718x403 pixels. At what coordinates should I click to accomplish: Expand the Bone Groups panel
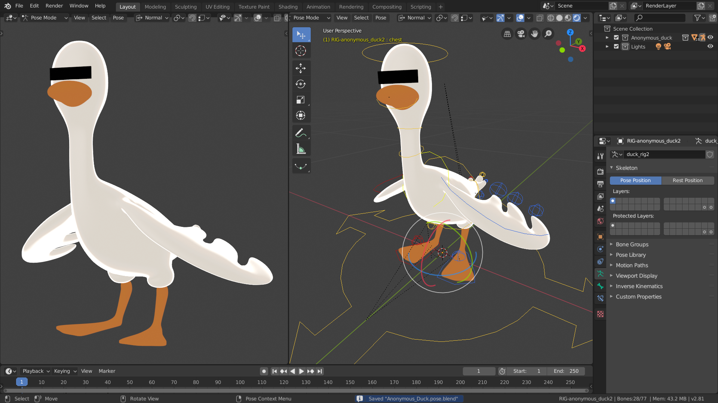point(632,244)
